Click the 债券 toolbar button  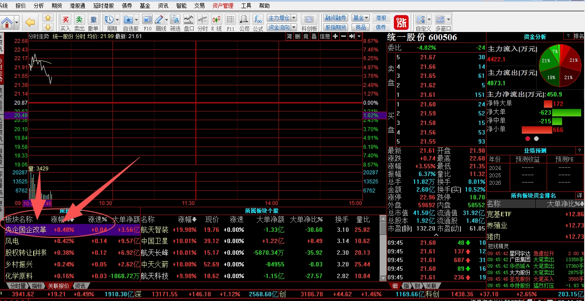tap(381, 27)
